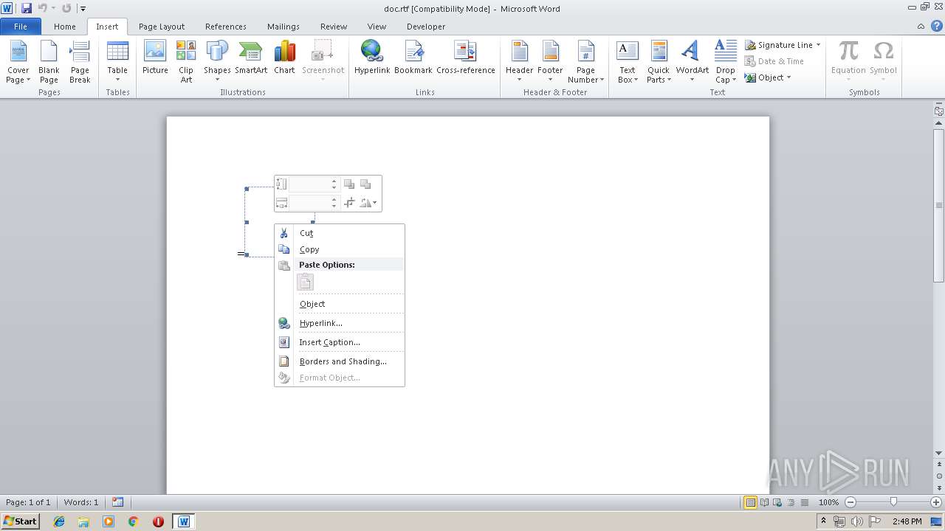Open the Quick Parts dropdown

click(x=659, y=62)
